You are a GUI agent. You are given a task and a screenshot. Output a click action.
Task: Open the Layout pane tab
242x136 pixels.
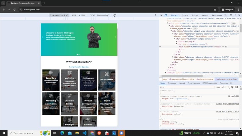click(182, 83)
